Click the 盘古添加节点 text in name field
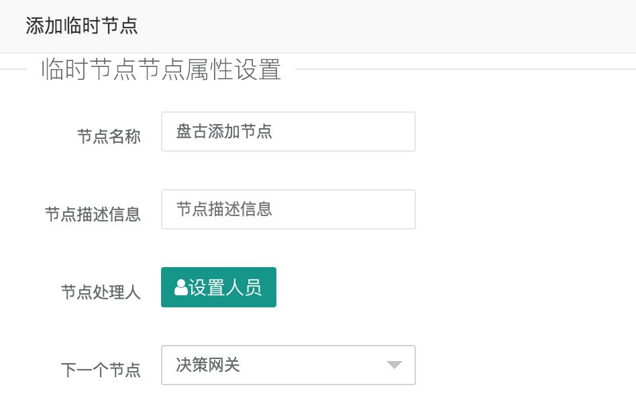The height and width of the screenshot is (404, 636). pyautogui.click(x=224, y=132)
